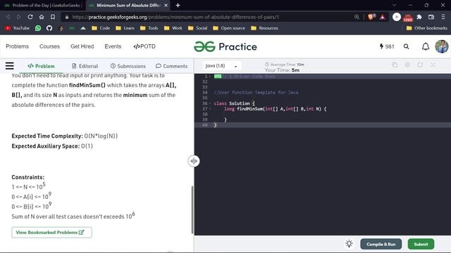Open the Resources bookmarks folder
This screenshot has height=253, width=451.
click(264, 28)
